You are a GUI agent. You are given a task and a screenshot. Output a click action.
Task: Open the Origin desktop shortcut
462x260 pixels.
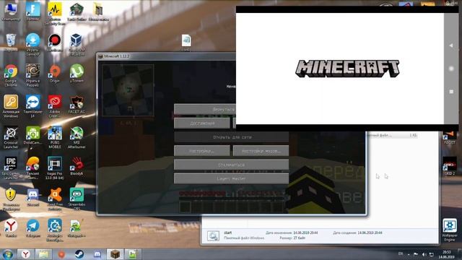pyautogui.click(x=55, y=73)
